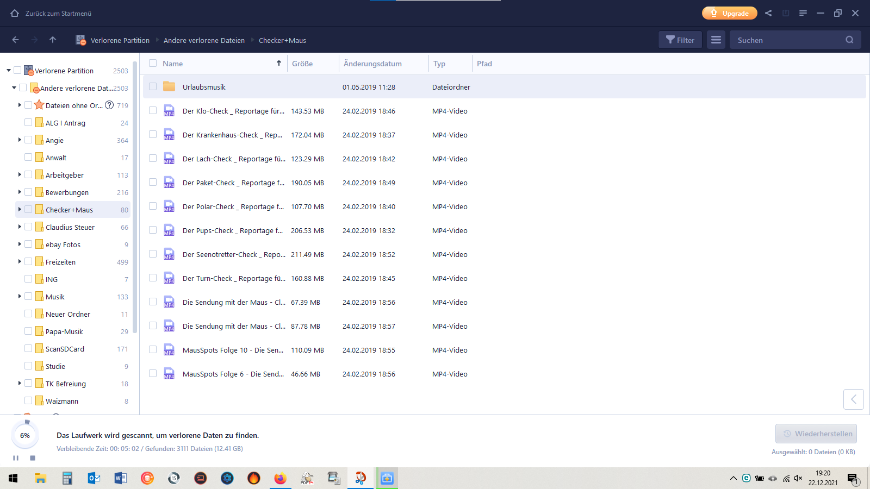Select the Der Pups-Check video row

pyautogui.click(x=504, y=230)
